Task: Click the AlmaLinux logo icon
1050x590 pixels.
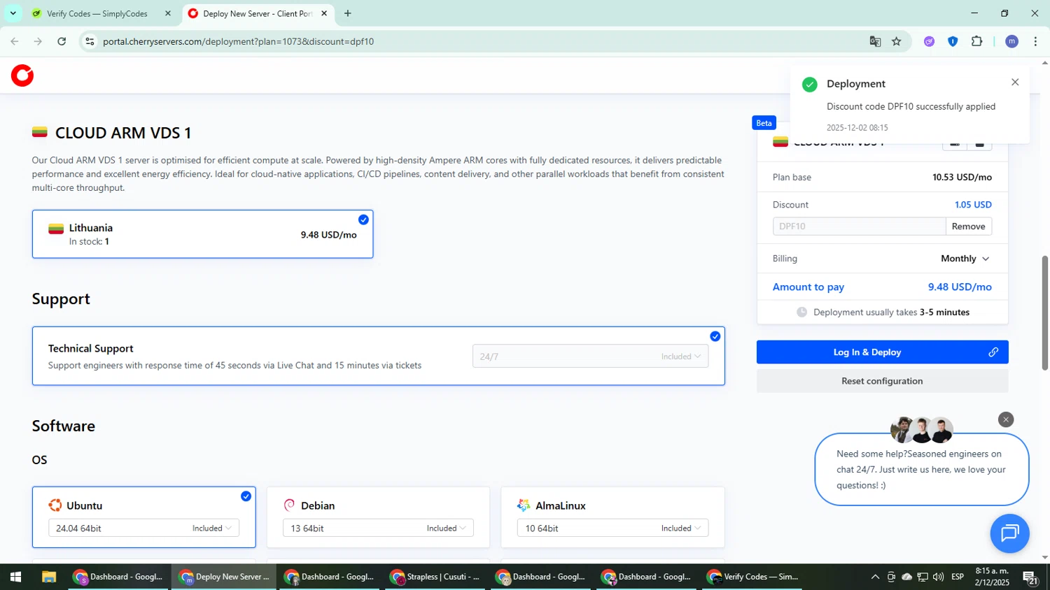Action: [524, 505]
